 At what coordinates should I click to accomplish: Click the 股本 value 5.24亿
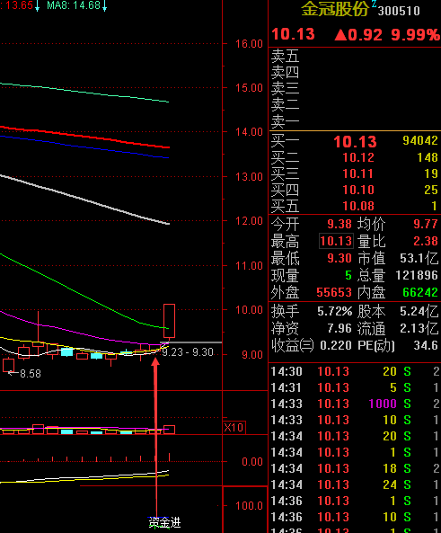pyautogui.click(x=419, y=311)
